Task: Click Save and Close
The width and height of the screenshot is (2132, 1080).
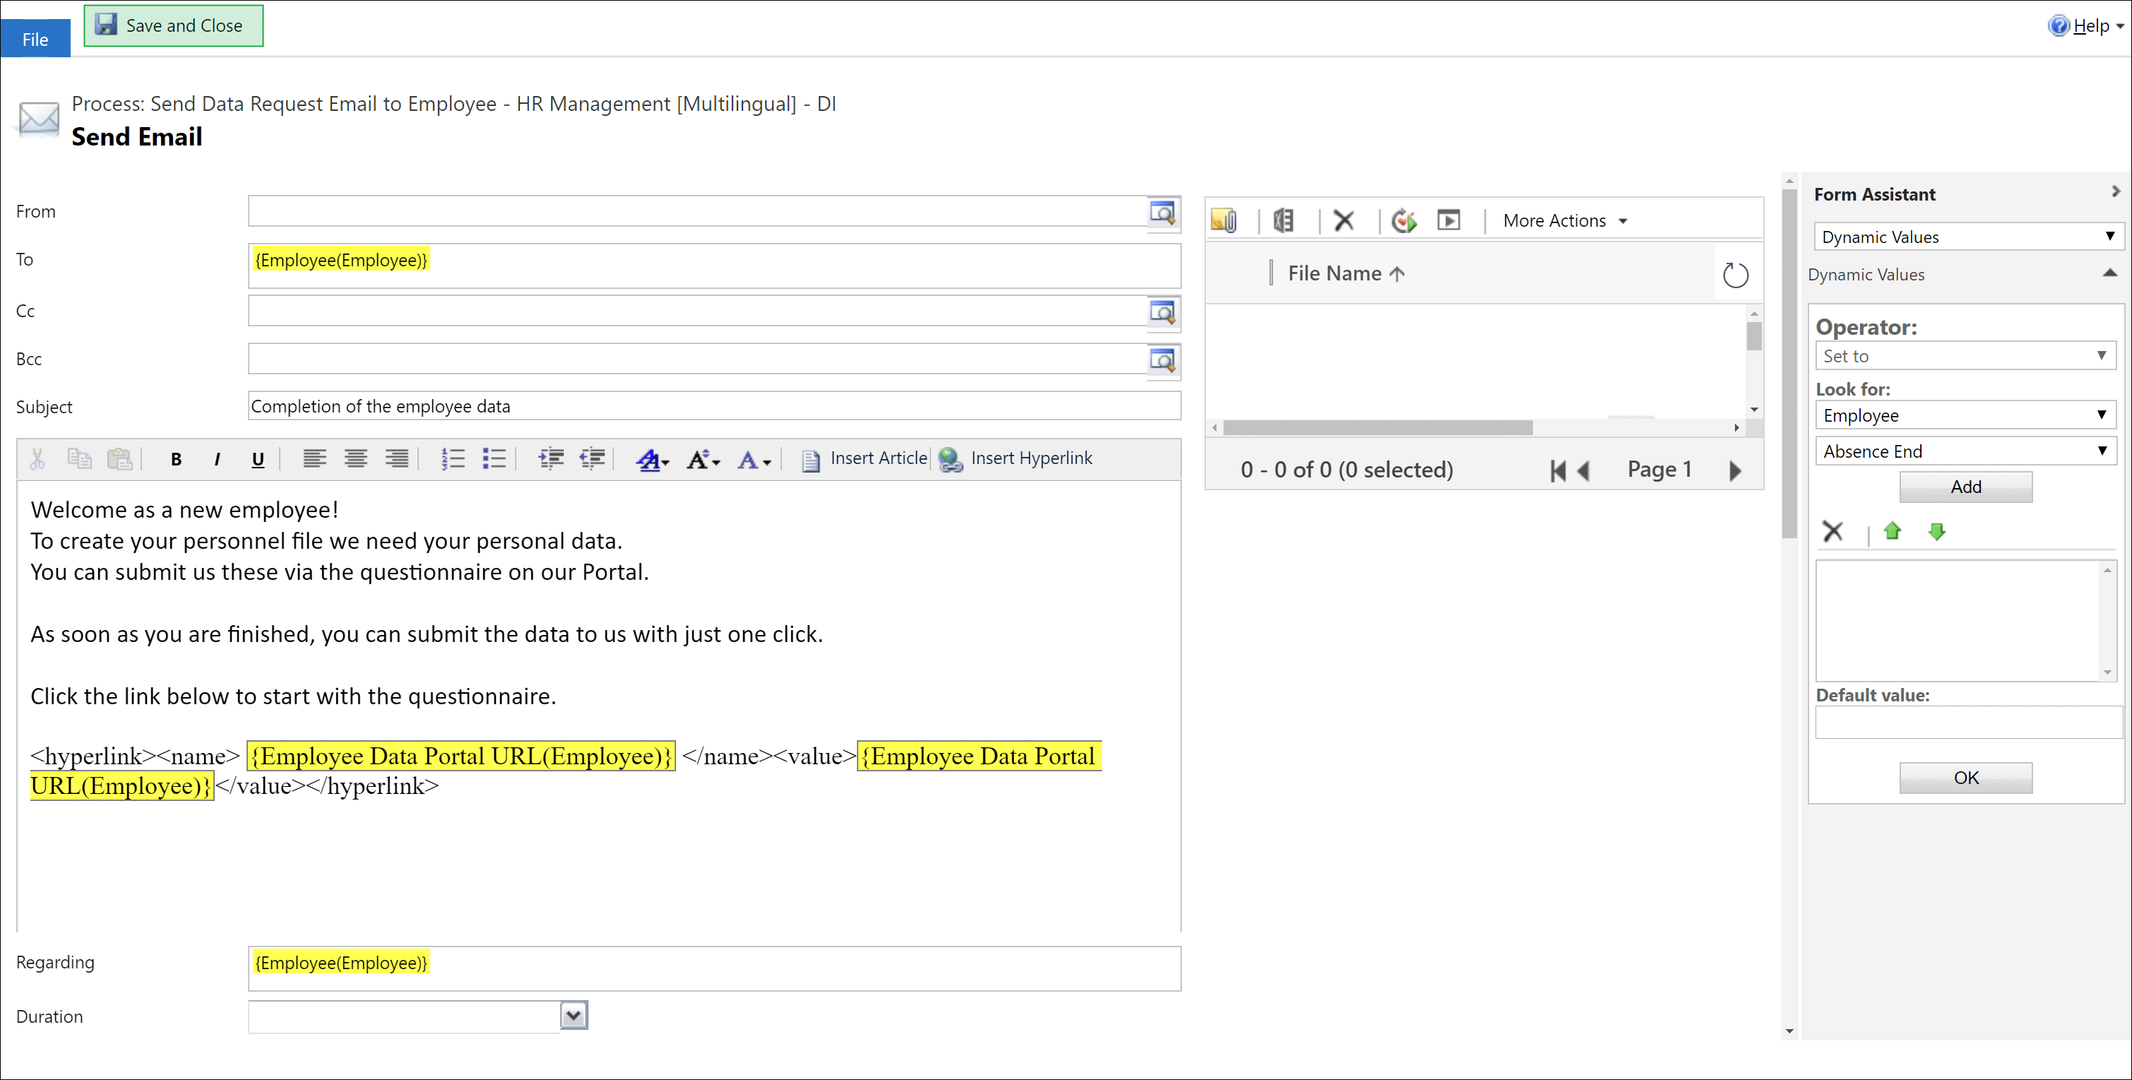Action: click(174, 25)
